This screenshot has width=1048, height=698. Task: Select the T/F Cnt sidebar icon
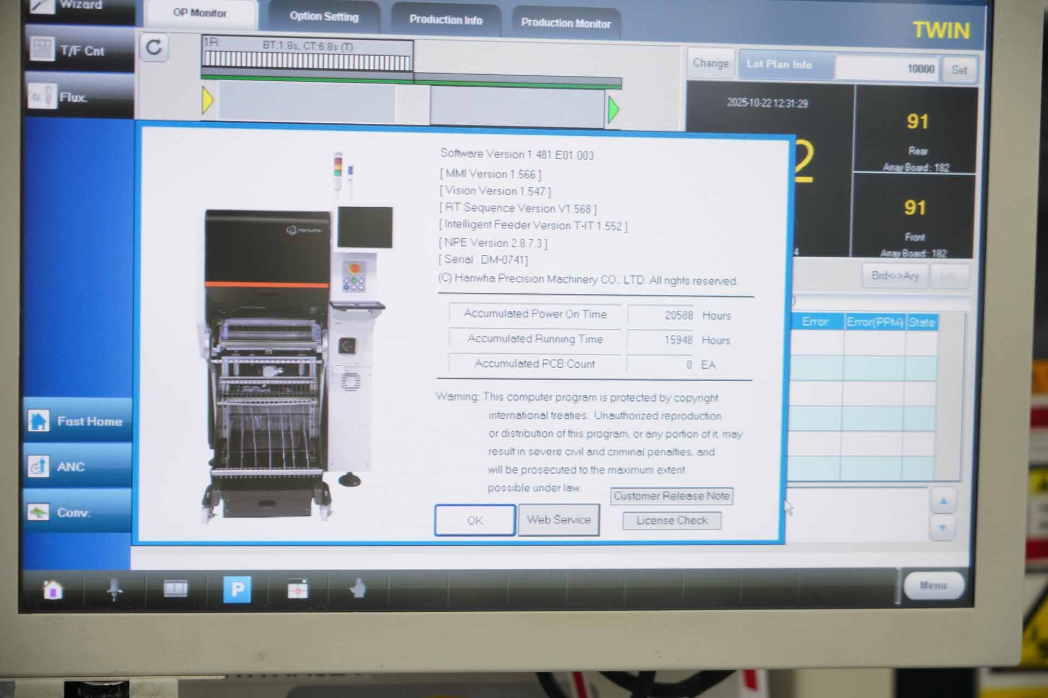pyautogui.click(x=76, y=50)
